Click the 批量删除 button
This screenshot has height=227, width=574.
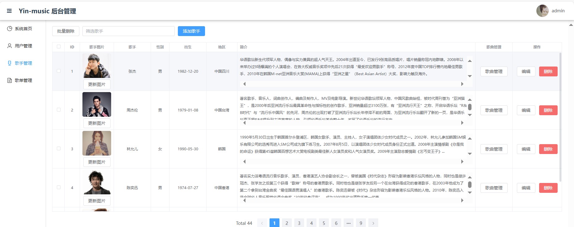point(66,31)
